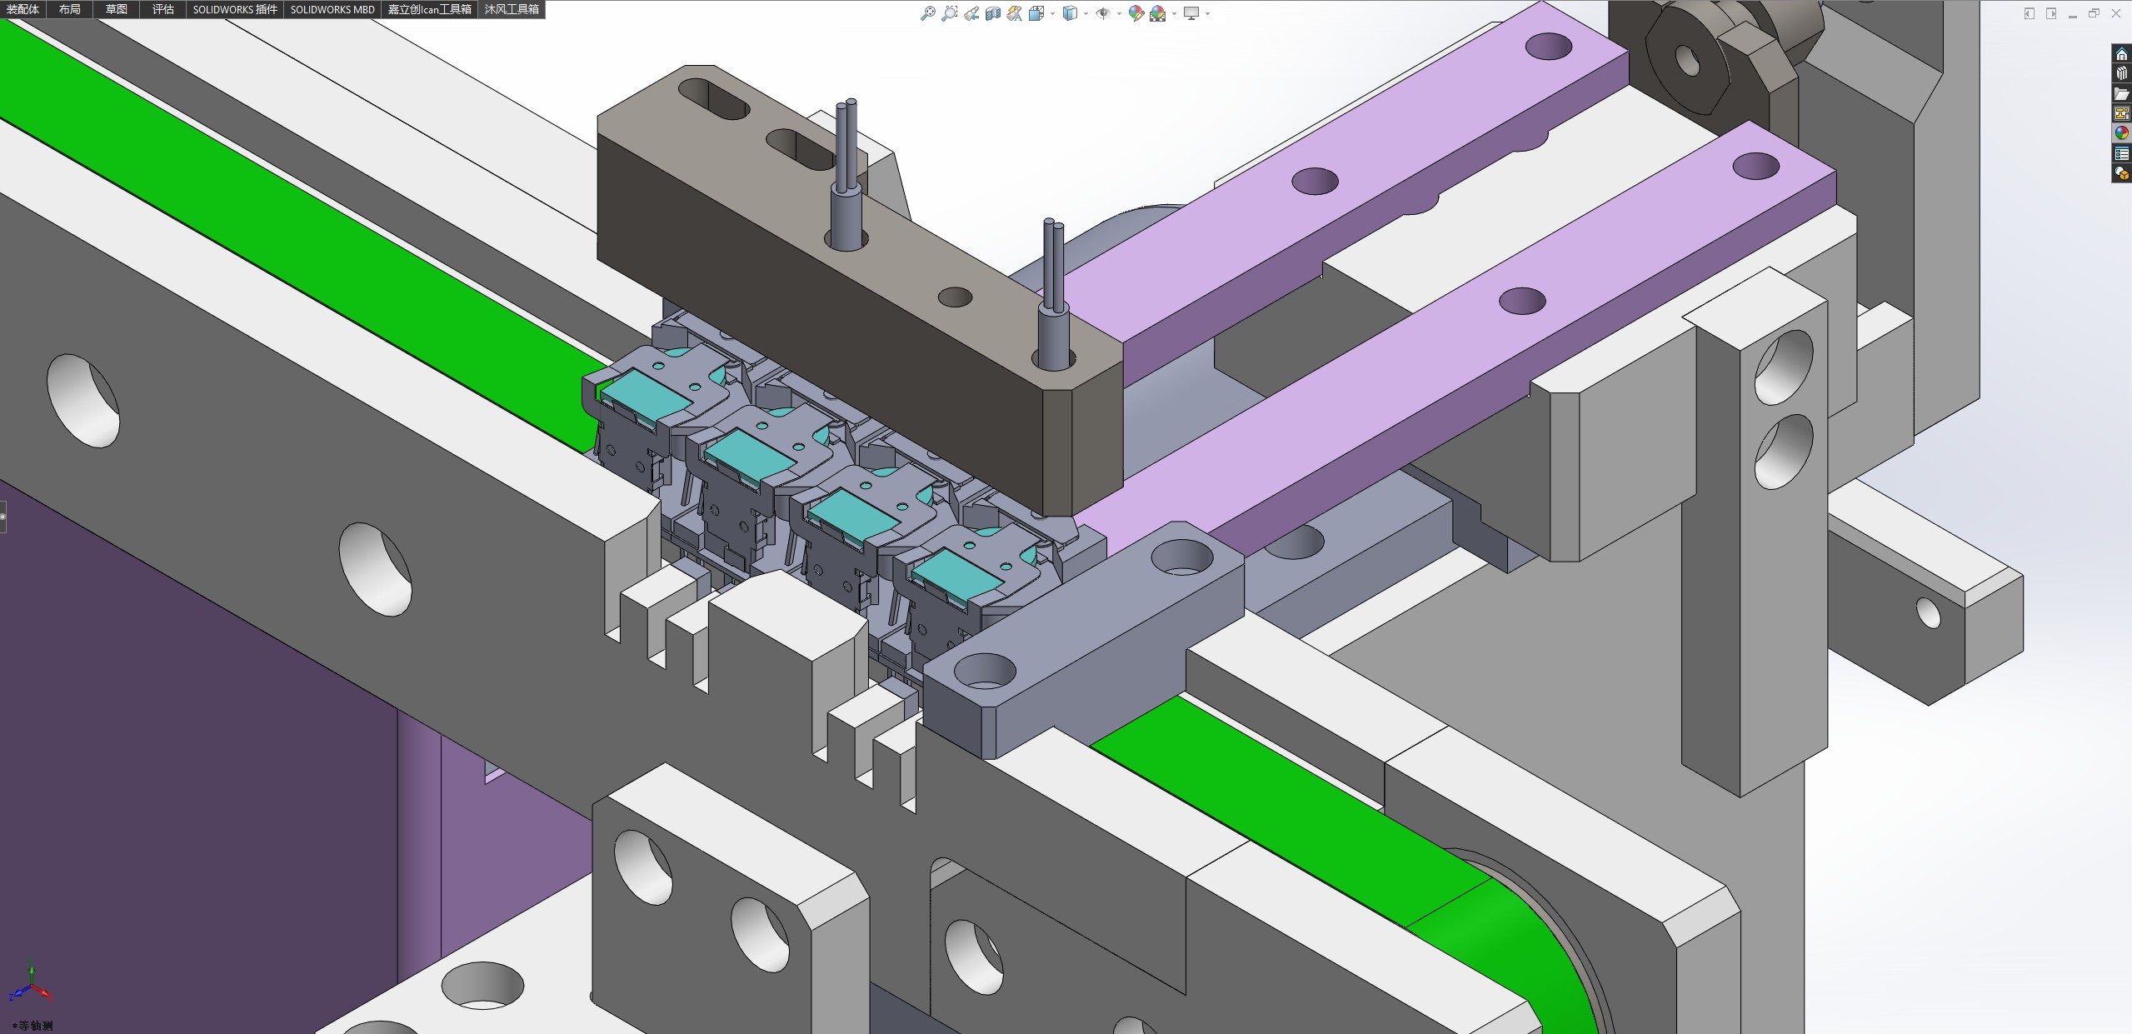Open the Design Library pane
This screenshot has height=1034, width=2132.
pos(2122,74)
